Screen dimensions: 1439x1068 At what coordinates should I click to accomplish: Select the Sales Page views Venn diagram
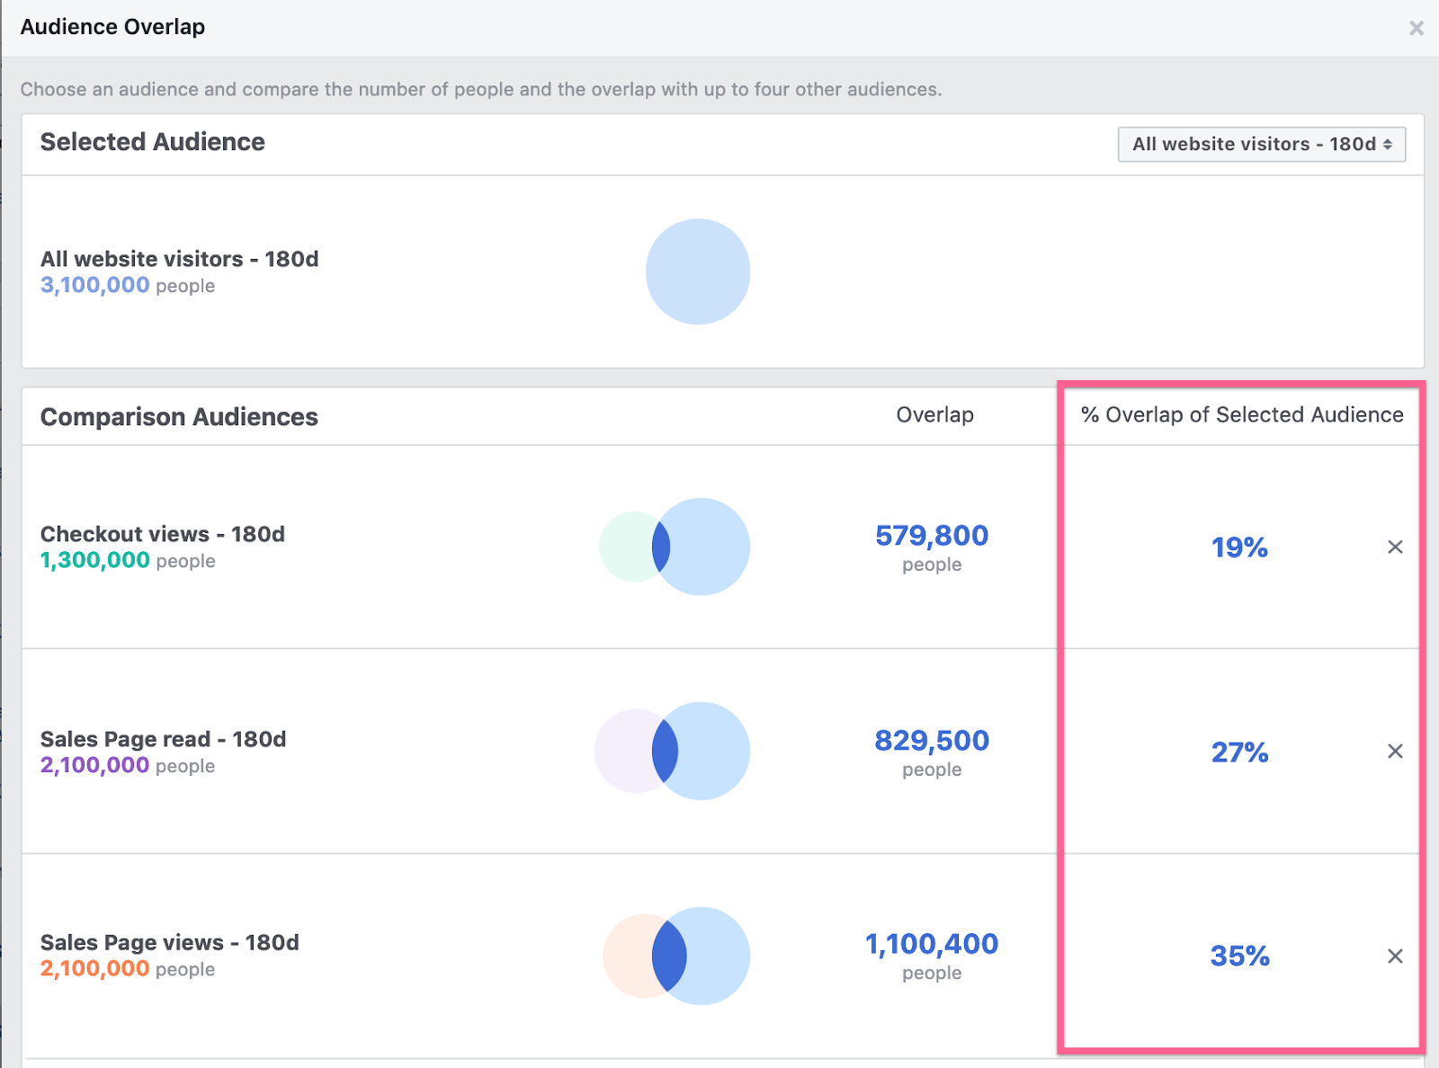click(675, 956)
